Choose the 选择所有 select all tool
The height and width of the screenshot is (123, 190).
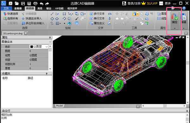click(11, 19)
